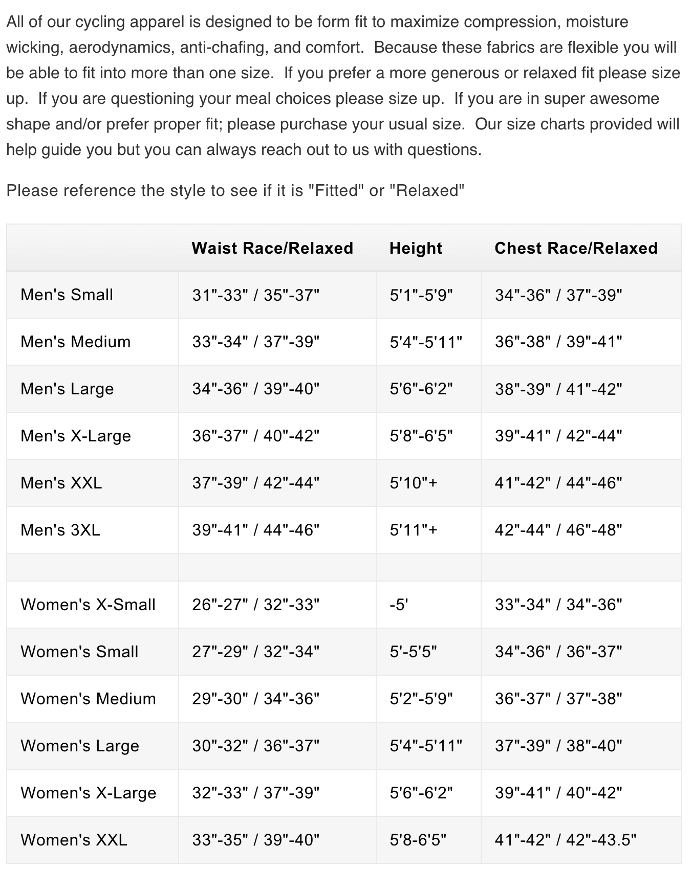
Task: Click the Women's X-Small row label
Action: click(x=88, y=605)
